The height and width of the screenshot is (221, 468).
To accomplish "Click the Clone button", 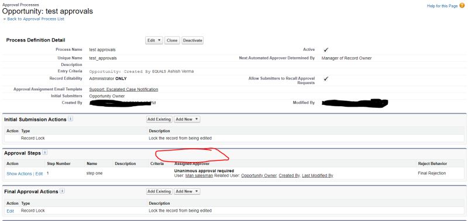I will (x=172, y=40).
